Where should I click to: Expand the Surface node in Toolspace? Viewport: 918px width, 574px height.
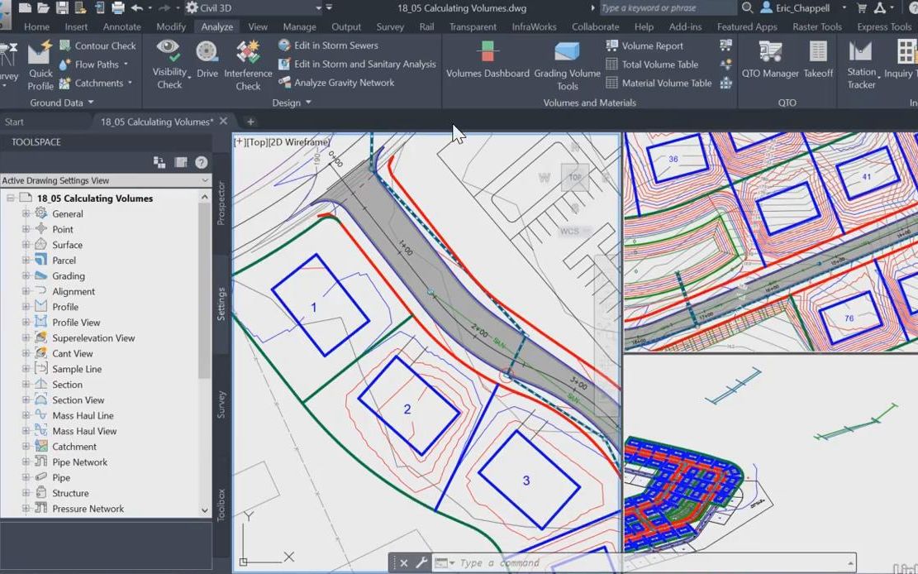(27, 244)
